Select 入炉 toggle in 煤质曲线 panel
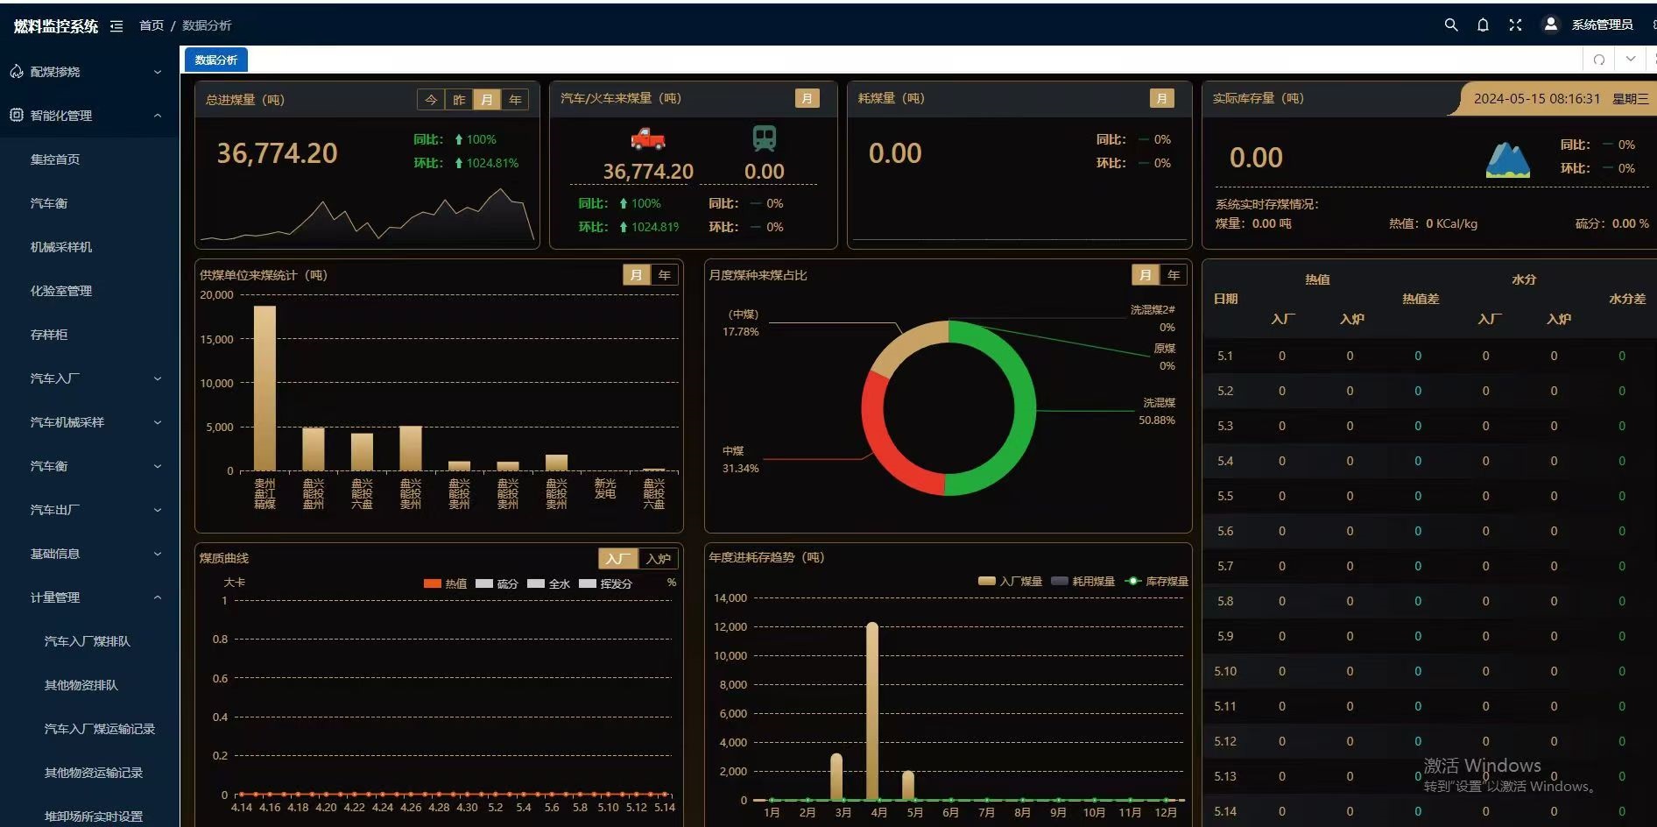 [x=659, y=559]
